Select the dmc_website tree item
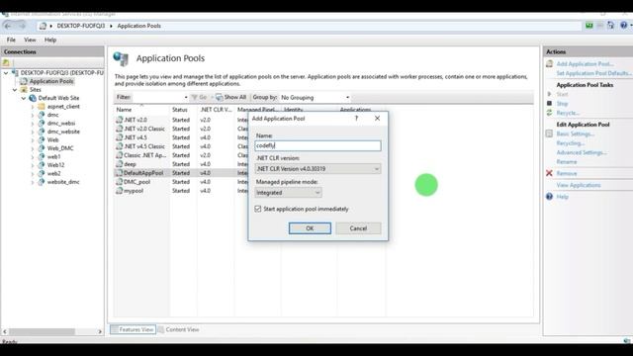The width and height of the screenshot is (633, 356). click(63, 132)
